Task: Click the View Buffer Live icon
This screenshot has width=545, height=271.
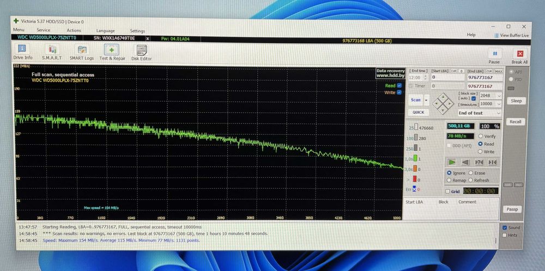Action: [x=496, y=35]
